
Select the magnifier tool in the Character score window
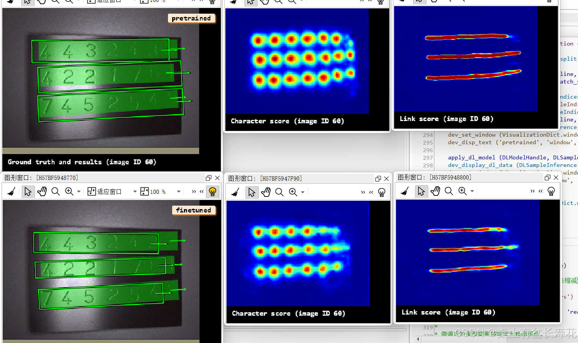coord(279,192)
